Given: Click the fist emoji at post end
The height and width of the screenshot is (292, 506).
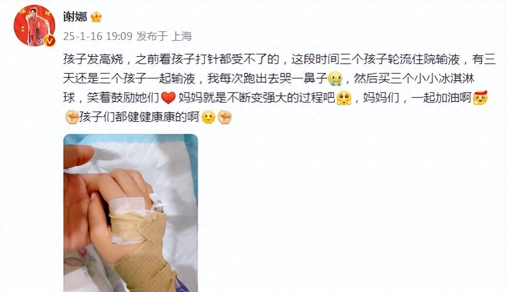Looking at the screenshot, I should [x=225, y=117].
